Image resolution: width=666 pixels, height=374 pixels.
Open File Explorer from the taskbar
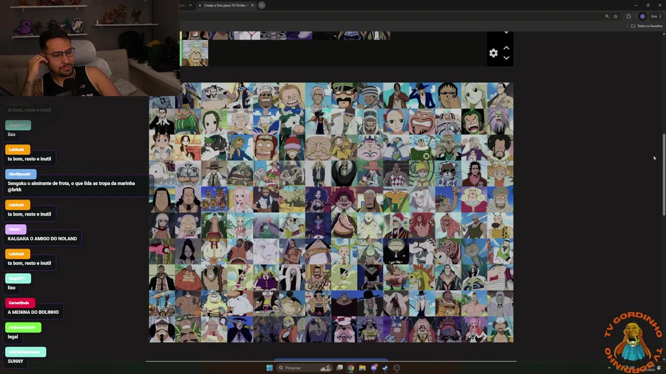tap(363, 368)
